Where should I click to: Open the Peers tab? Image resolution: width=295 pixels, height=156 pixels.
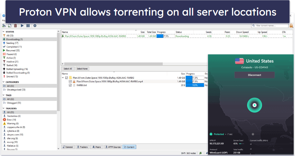(x=97, y=147)
